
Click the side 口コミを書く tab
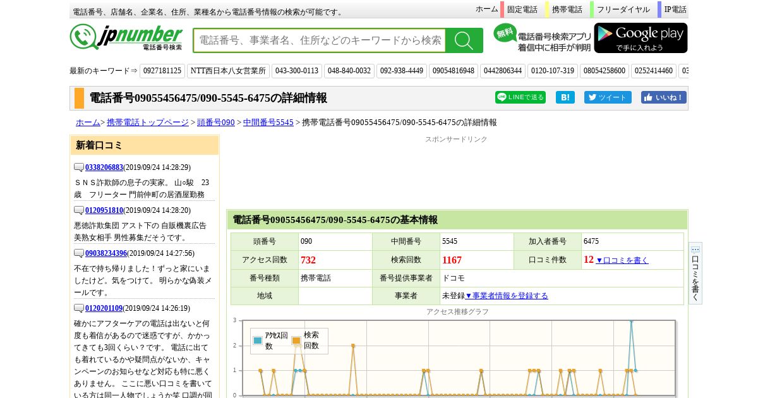pos(695,273)
